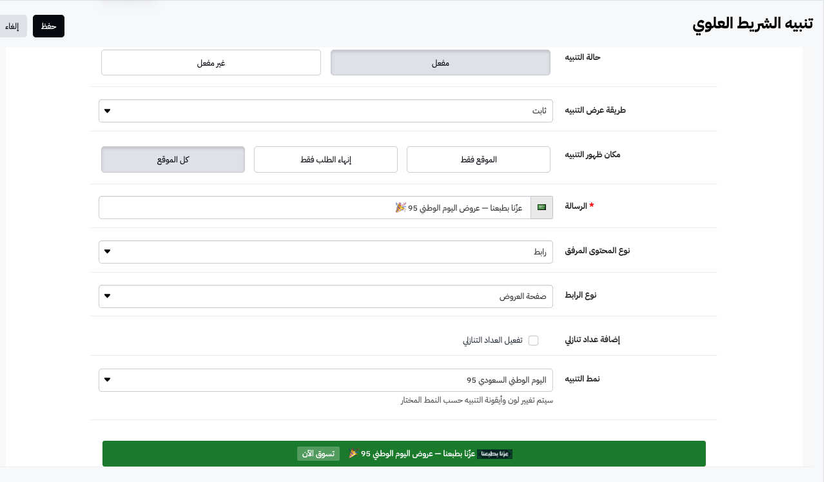827x482 pixels.
Task: Click arrow icon of طريقة عرض التنبيه dropdown
Action: pos(108,111)
